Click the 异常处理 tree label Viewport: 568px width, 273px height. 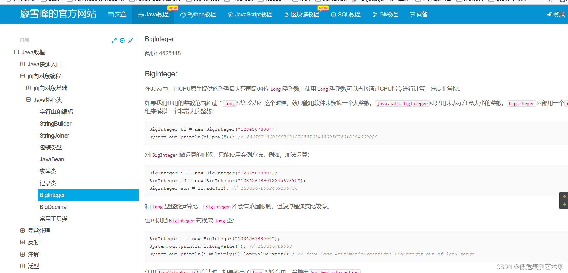pyautogui.click(x=39, y=231)
